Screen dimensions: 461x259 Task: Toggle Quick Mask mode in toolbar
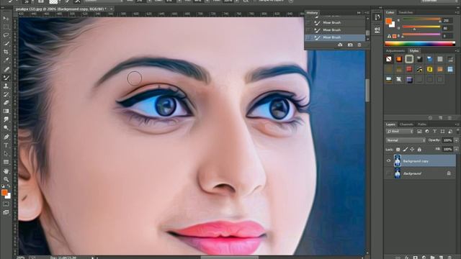click(6, 204)
